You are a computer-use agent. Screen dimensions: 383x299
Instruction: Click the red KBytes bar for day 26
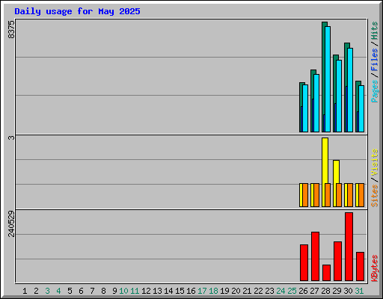[304, 262]
